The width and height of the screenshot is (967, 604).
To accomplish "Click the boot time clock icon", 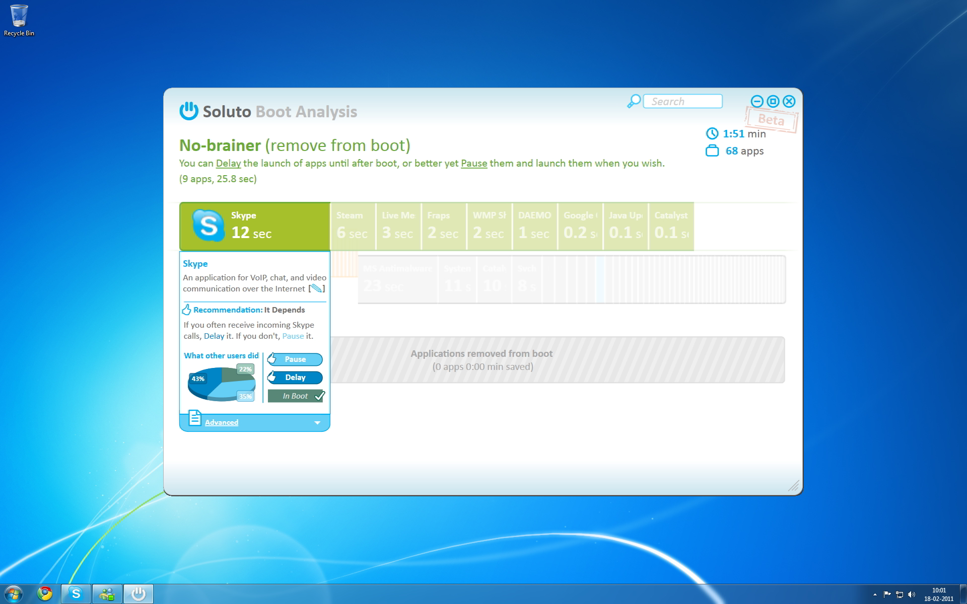I will point(712,133).
